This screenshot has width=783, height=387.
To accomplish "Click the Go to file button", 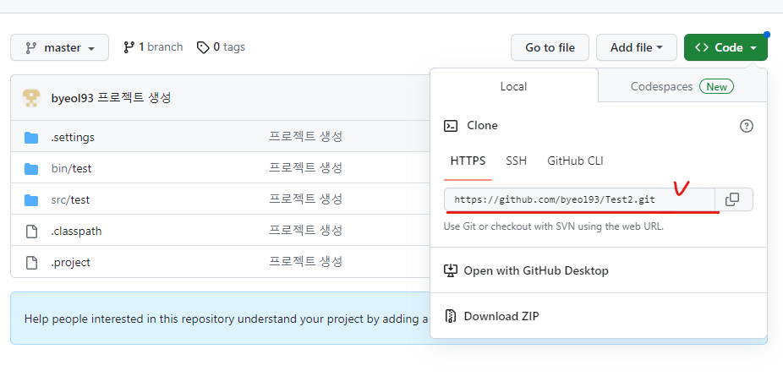I will (550, 47).
